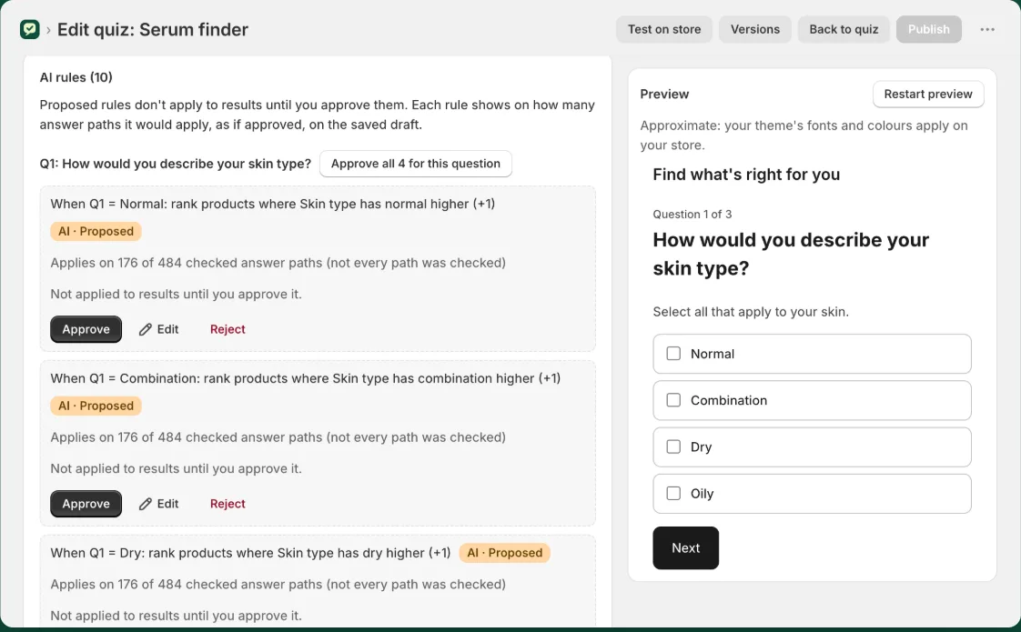
Task: Approve the Q1 = Normal rule
Action: tap(86, 329)
